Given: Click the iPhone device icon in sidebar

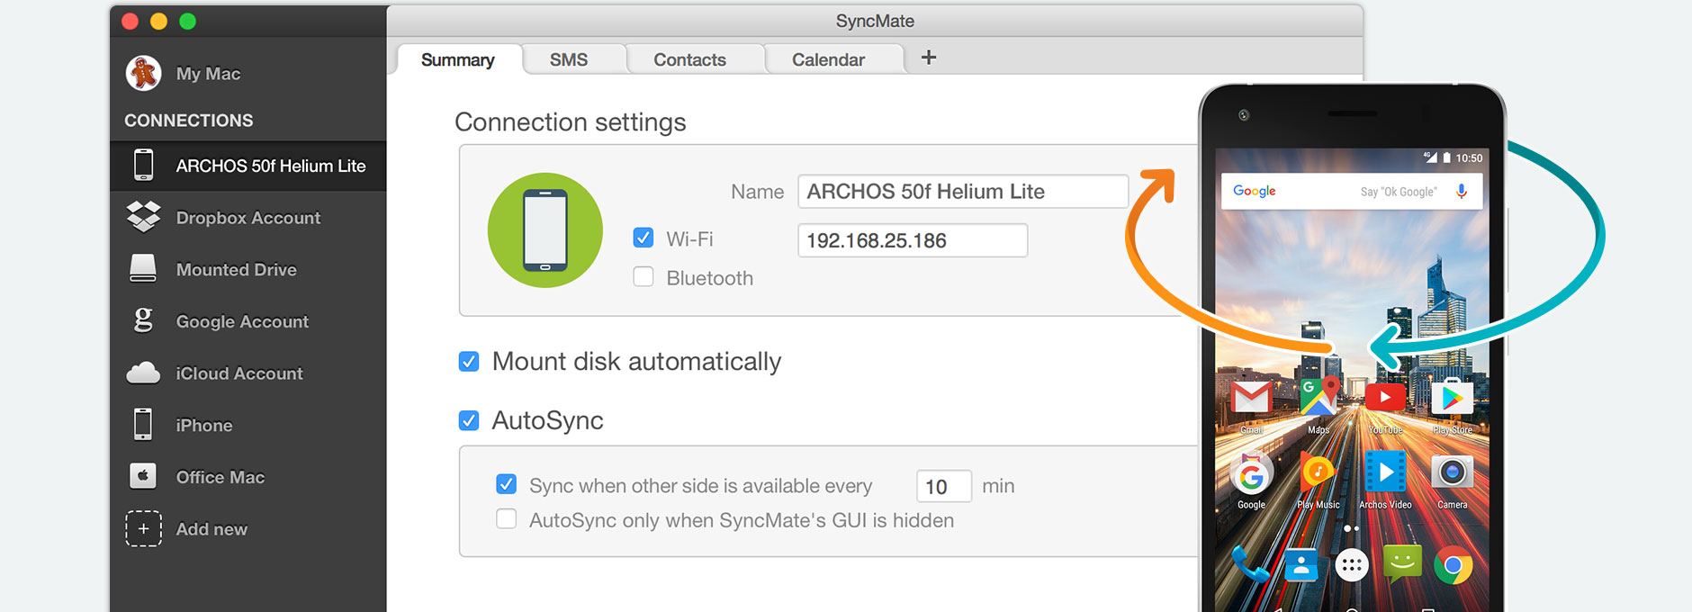Looking at the screenshot, I should tap(143, 424).
